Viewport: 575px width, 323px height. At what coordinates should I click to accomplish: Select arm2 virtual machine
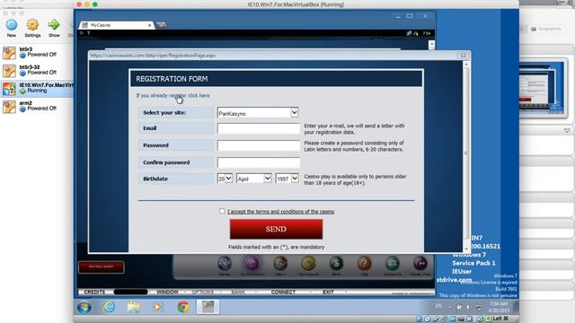tap(37, 106)
